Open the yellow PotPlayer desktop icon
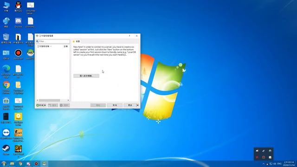297x167 pixels. 18,119
